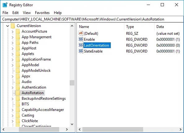Click the App Paths folder icon
Screen dimensions: 184x133
18,43
